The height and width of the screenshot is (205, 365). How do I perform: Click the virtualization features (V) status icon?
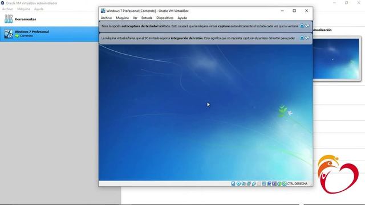coord(274,183)
